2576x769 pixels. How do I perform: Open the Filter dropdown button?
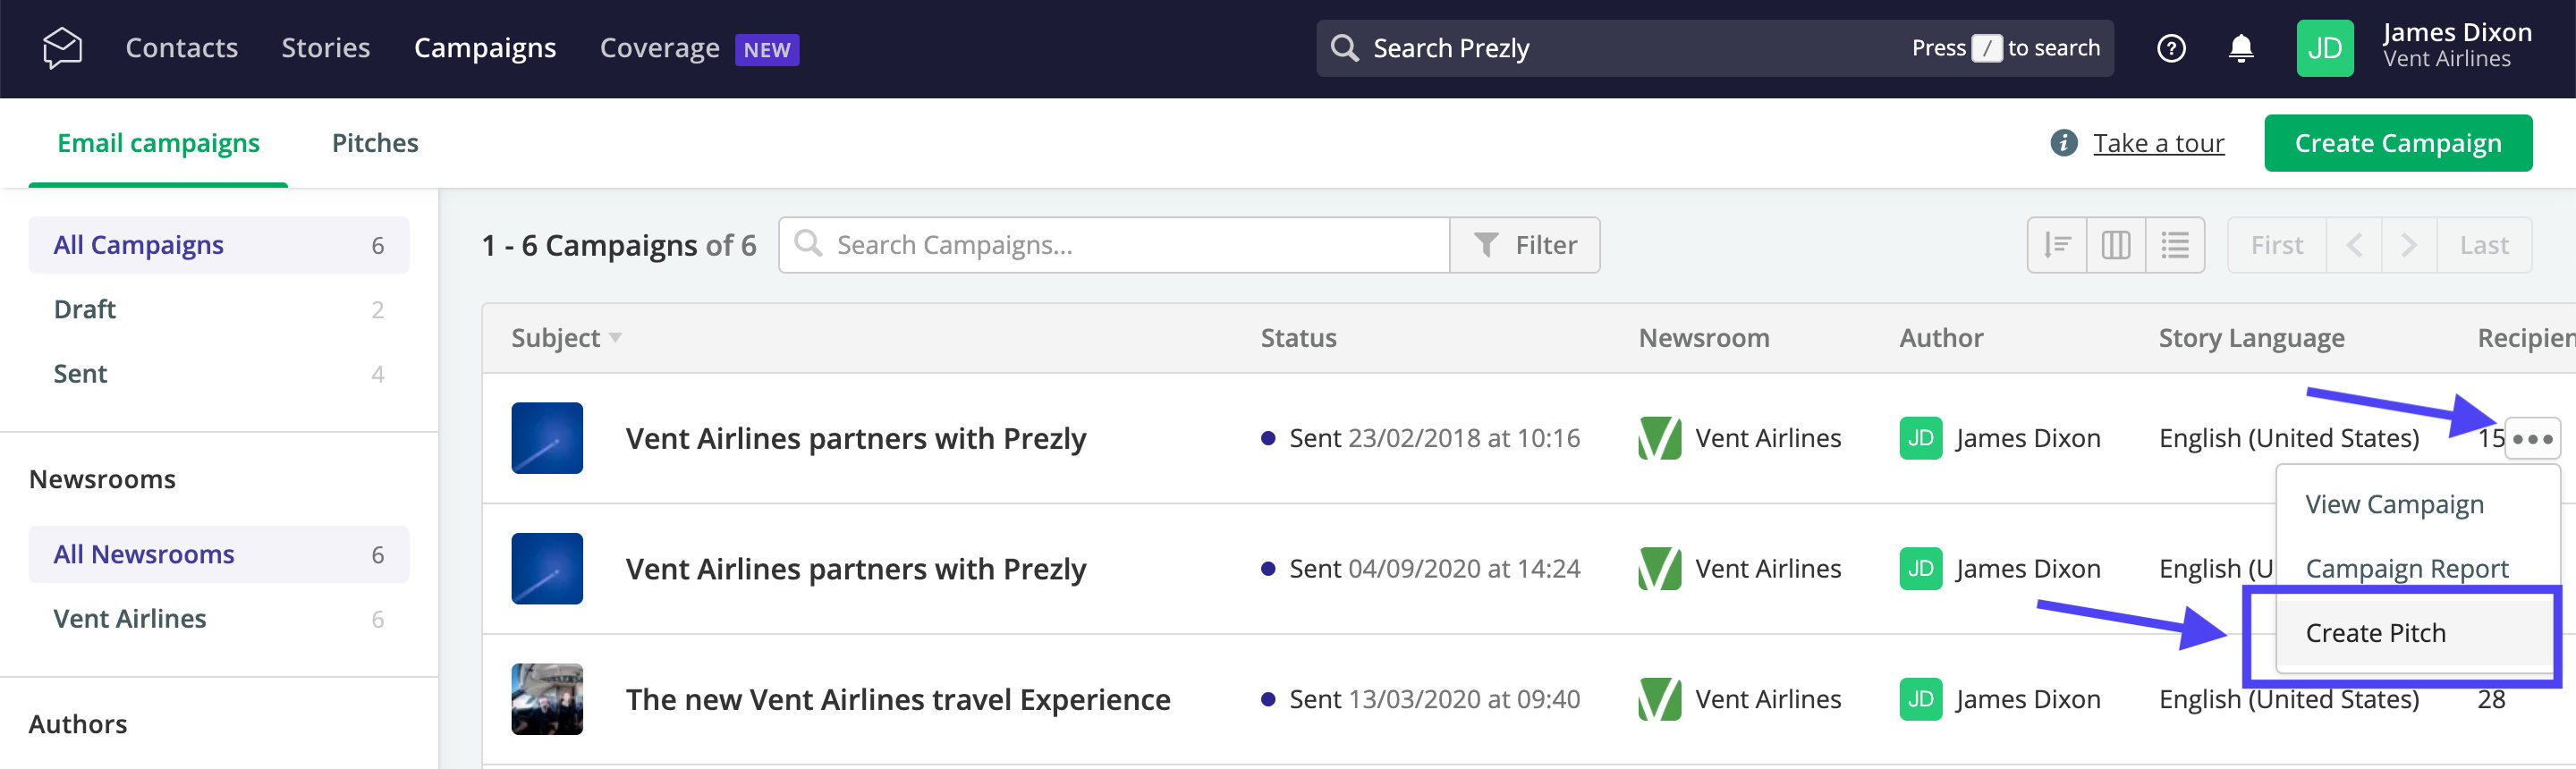1525,245
